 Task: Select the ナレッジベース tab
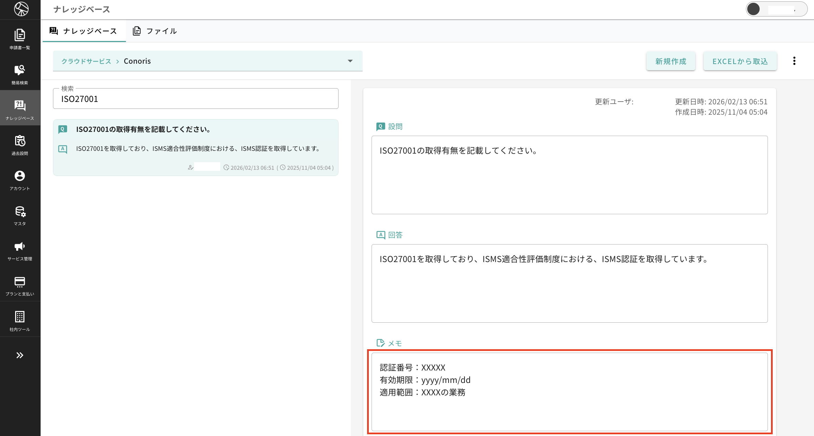[x=84, y=31]
